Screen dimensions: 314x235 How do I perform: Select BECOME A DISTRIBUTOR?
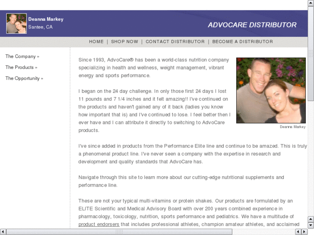pos(242,41)
